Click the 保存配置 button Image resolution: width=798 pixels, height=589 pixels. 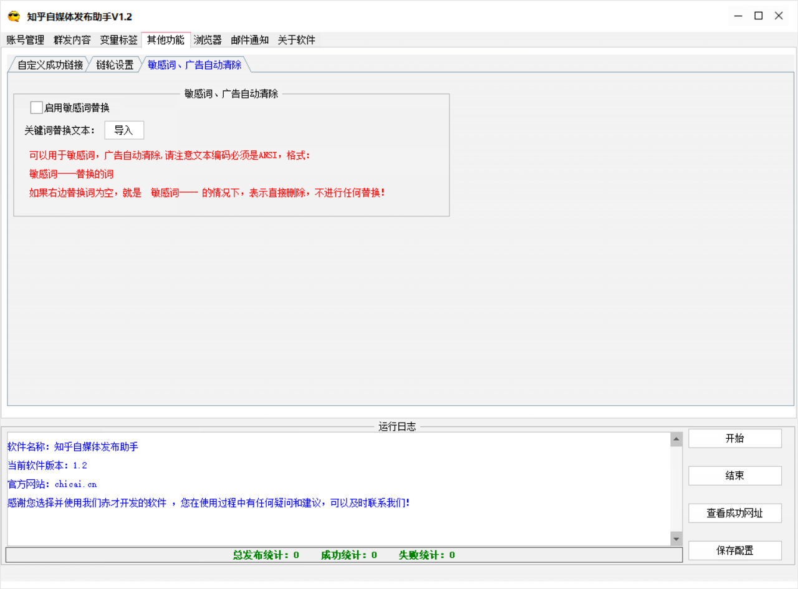pyautogui.click(x=735, y=550)
